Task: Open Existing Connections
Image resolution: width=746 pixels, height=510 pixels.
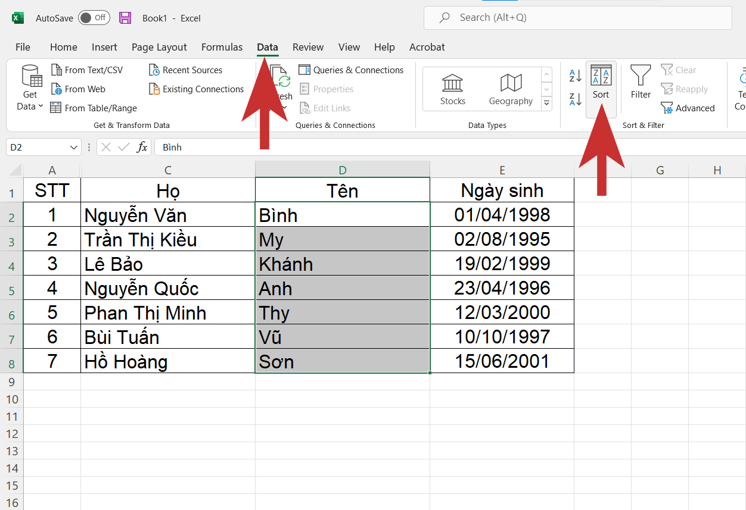Action: [196, 89]
